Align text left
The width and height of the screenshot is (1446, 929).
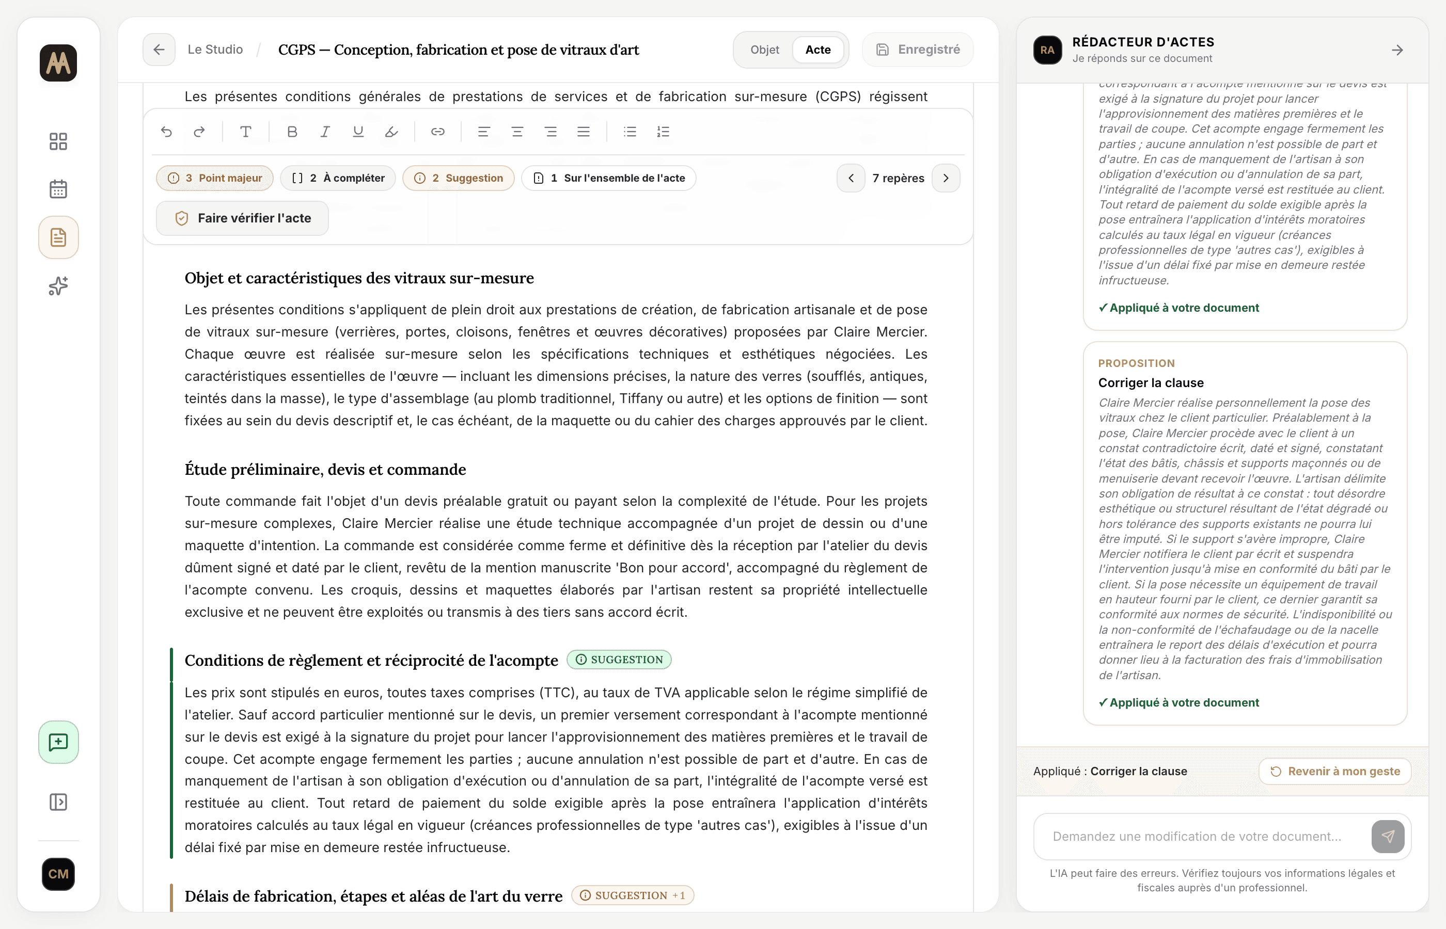pyautogui.click(x=484, y=132)
